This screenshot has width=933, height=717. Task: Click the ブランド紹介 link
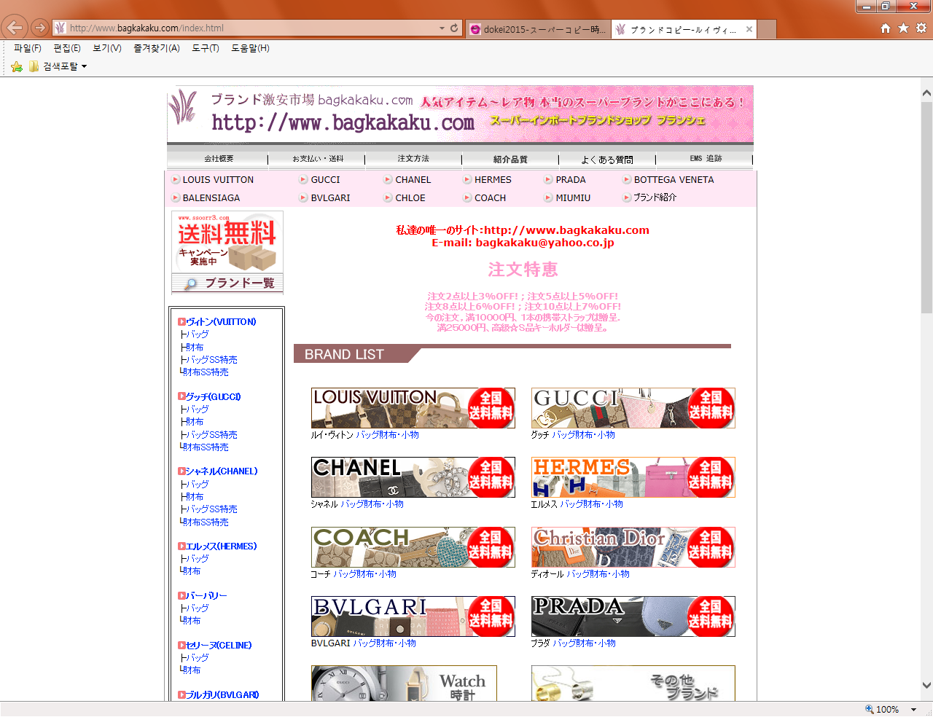click(655, 197)
